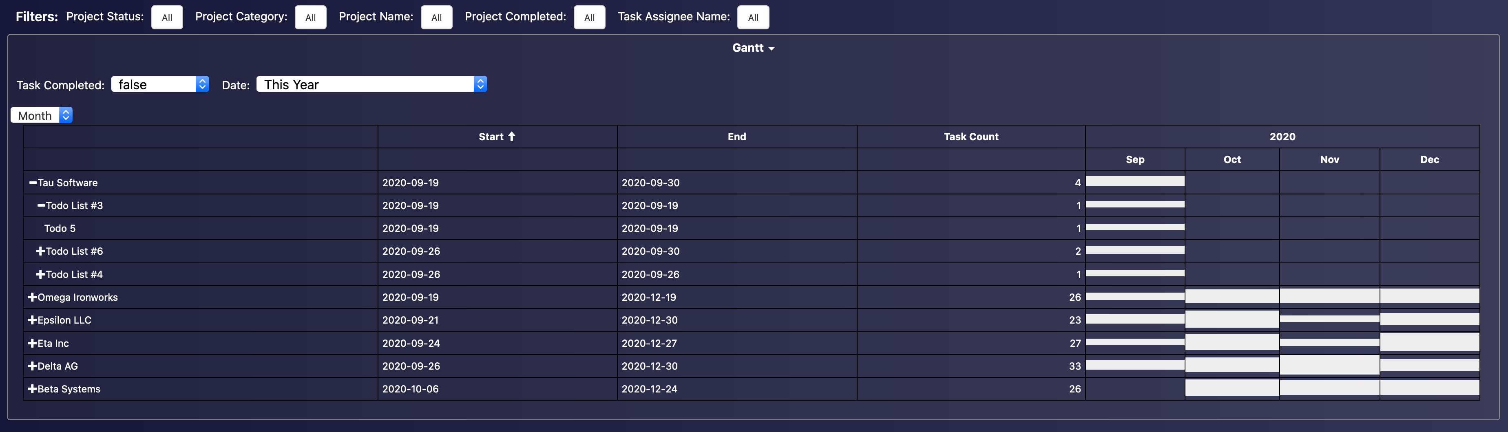
Task: Click the End column header
Action: [736, 136]
